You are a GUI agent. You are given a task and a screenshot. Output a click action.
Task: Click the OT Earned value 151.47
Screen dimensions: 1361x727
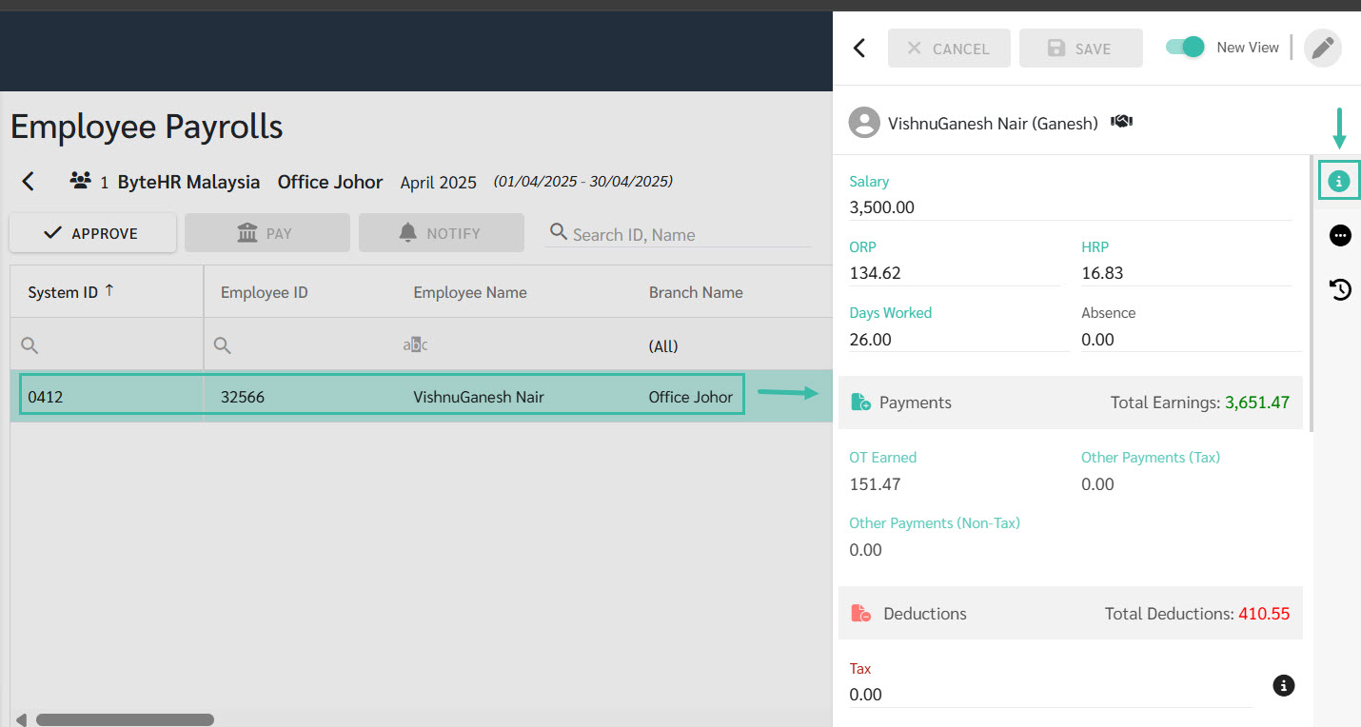tap(875, 484)
